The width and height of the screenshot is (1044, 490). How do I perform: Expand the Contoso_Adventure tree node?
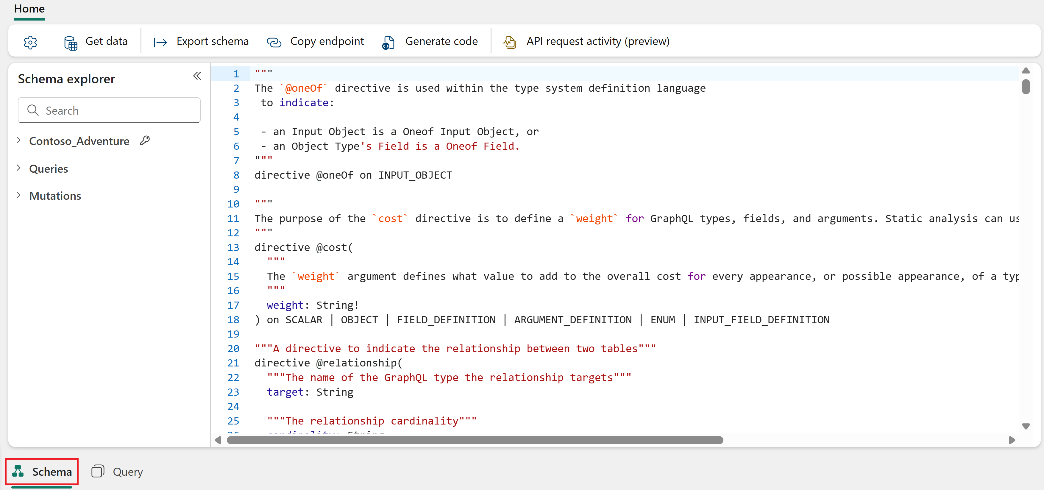pos(19,140)
